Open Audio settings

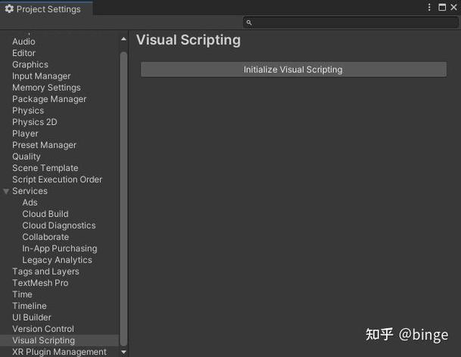[x=23, y=42]
